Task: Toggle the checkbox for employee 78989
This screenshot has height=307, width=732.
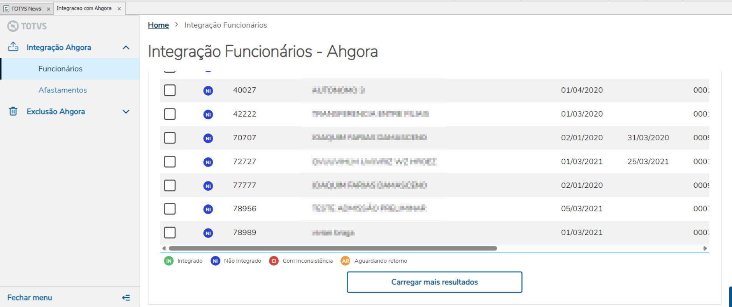Action: click(170, 232)
